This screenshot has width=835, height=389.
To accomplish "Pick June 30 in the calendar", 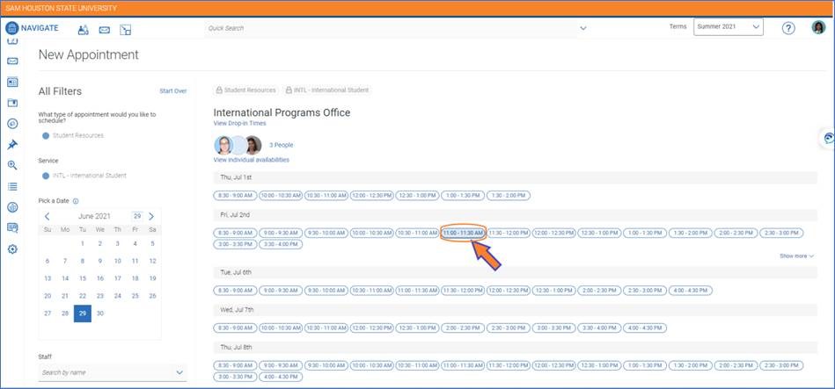I will pos(99,313).
